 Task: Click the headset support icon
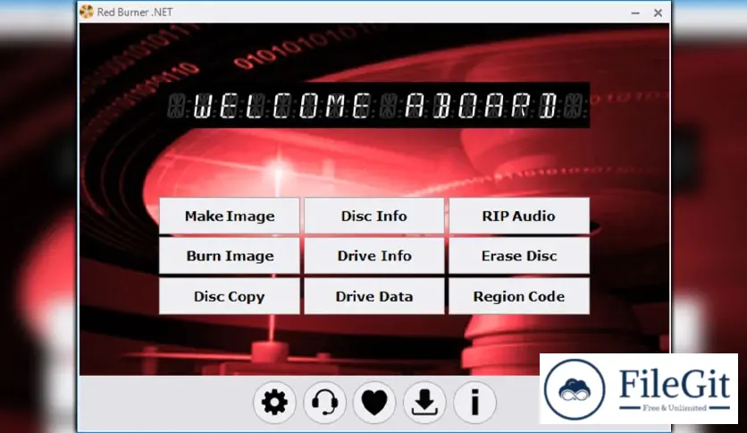coord(325,403)
